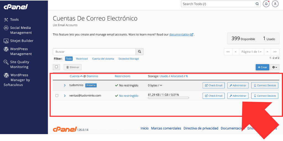Open the documentation link
The image size is (283, 141).
click(x=180, y=34)
